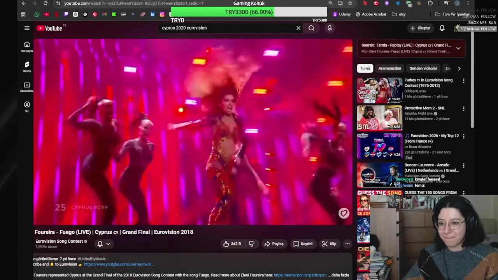Viewport: 498px width, 280px height.
Task: Expand the Sonraki mix playlist panel
Action: pos(458,48)
